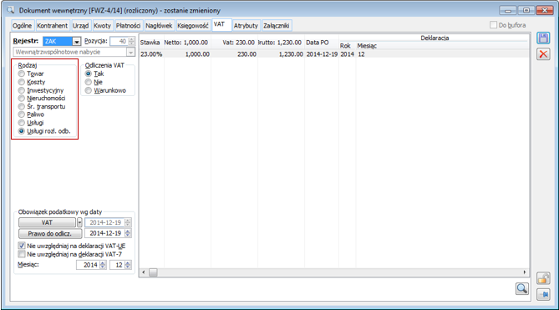Viewport: 559px width, 310px height.
Task: Click the Stawka column header
Action: [151, 43]
